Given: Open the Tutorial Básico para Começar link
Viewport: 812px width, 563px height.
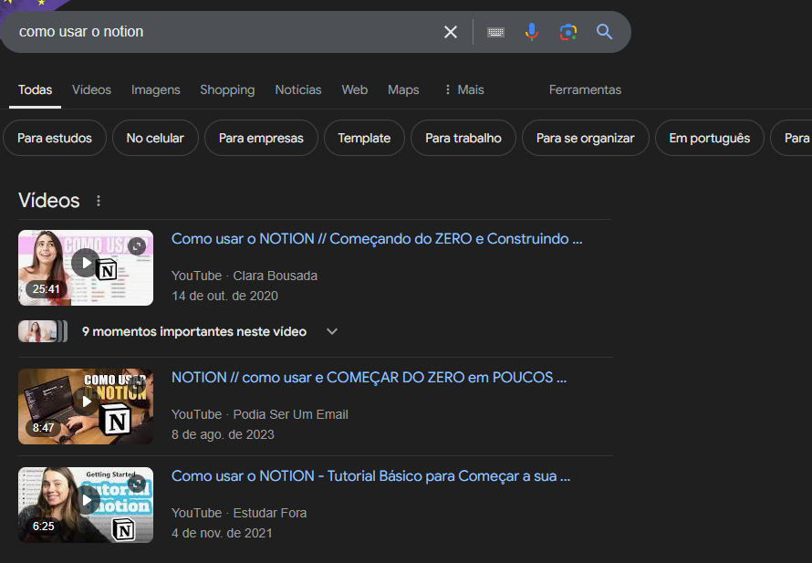Looking at the screenshot, I should [370, 476].
